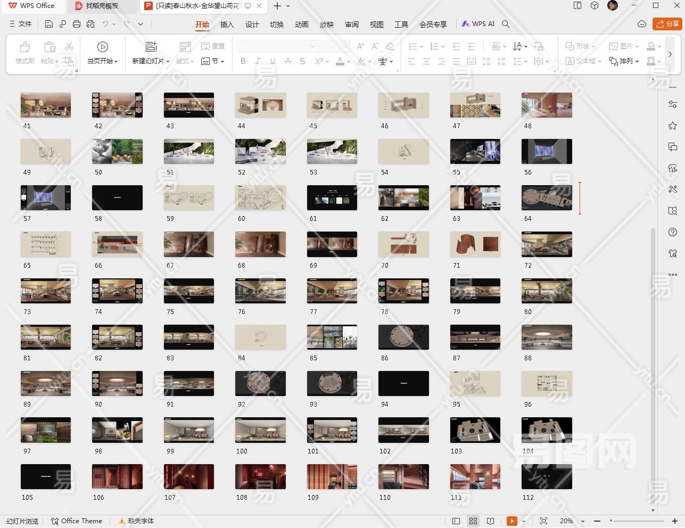Open the 插入 ribbon tab
685x528 pixels.
[227, 24]
